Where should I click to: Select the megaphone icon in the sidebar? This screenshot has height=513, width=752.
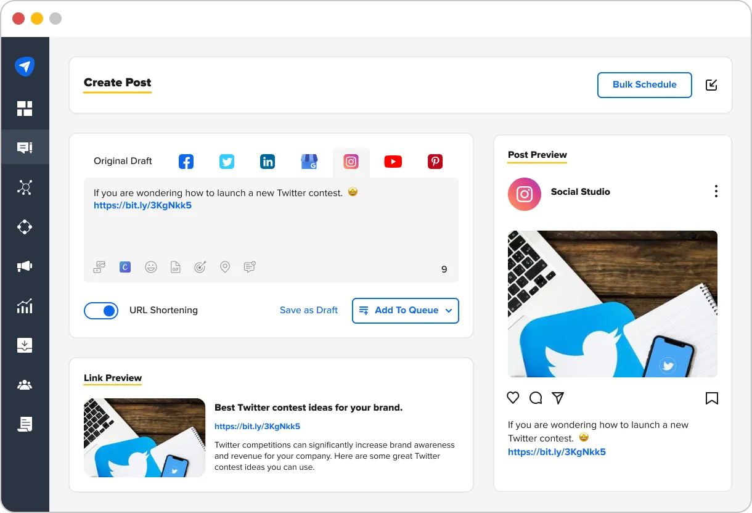pyautogui.click(x=25, y=266)
